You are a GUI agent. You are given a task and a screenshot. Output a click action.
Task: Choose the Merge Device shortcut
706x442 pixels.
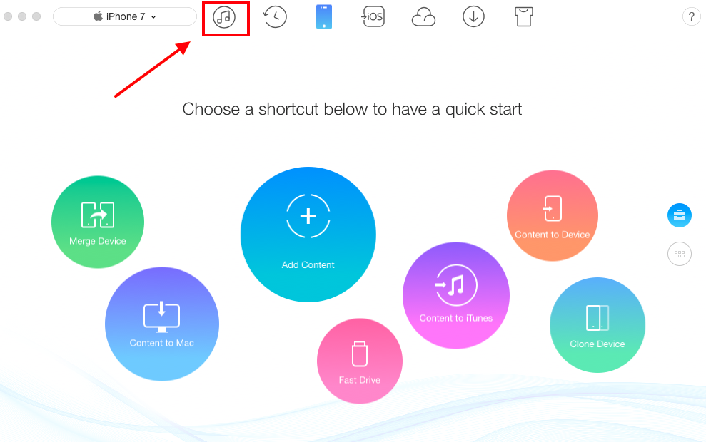[x=98, y=222]
